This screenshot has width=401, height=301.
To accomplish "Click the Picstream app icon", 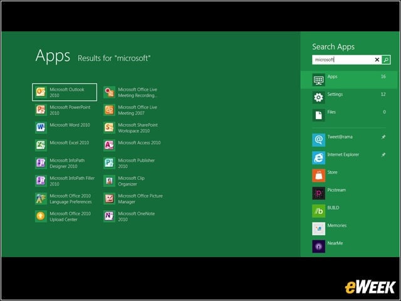I will [318, 193].
